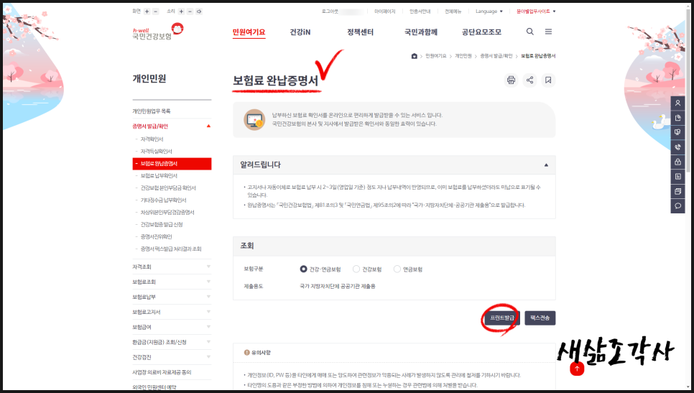Expand the 환급금(지원금) 조회/신청 section arrow

(x=208, y=342)
